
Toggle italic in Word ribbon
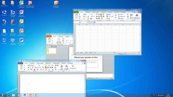tap(31, 67)
